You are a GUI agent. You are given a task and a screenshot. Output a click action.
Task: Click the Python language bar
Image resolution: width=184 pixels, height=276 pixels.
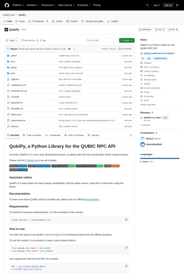pos(160,159)
